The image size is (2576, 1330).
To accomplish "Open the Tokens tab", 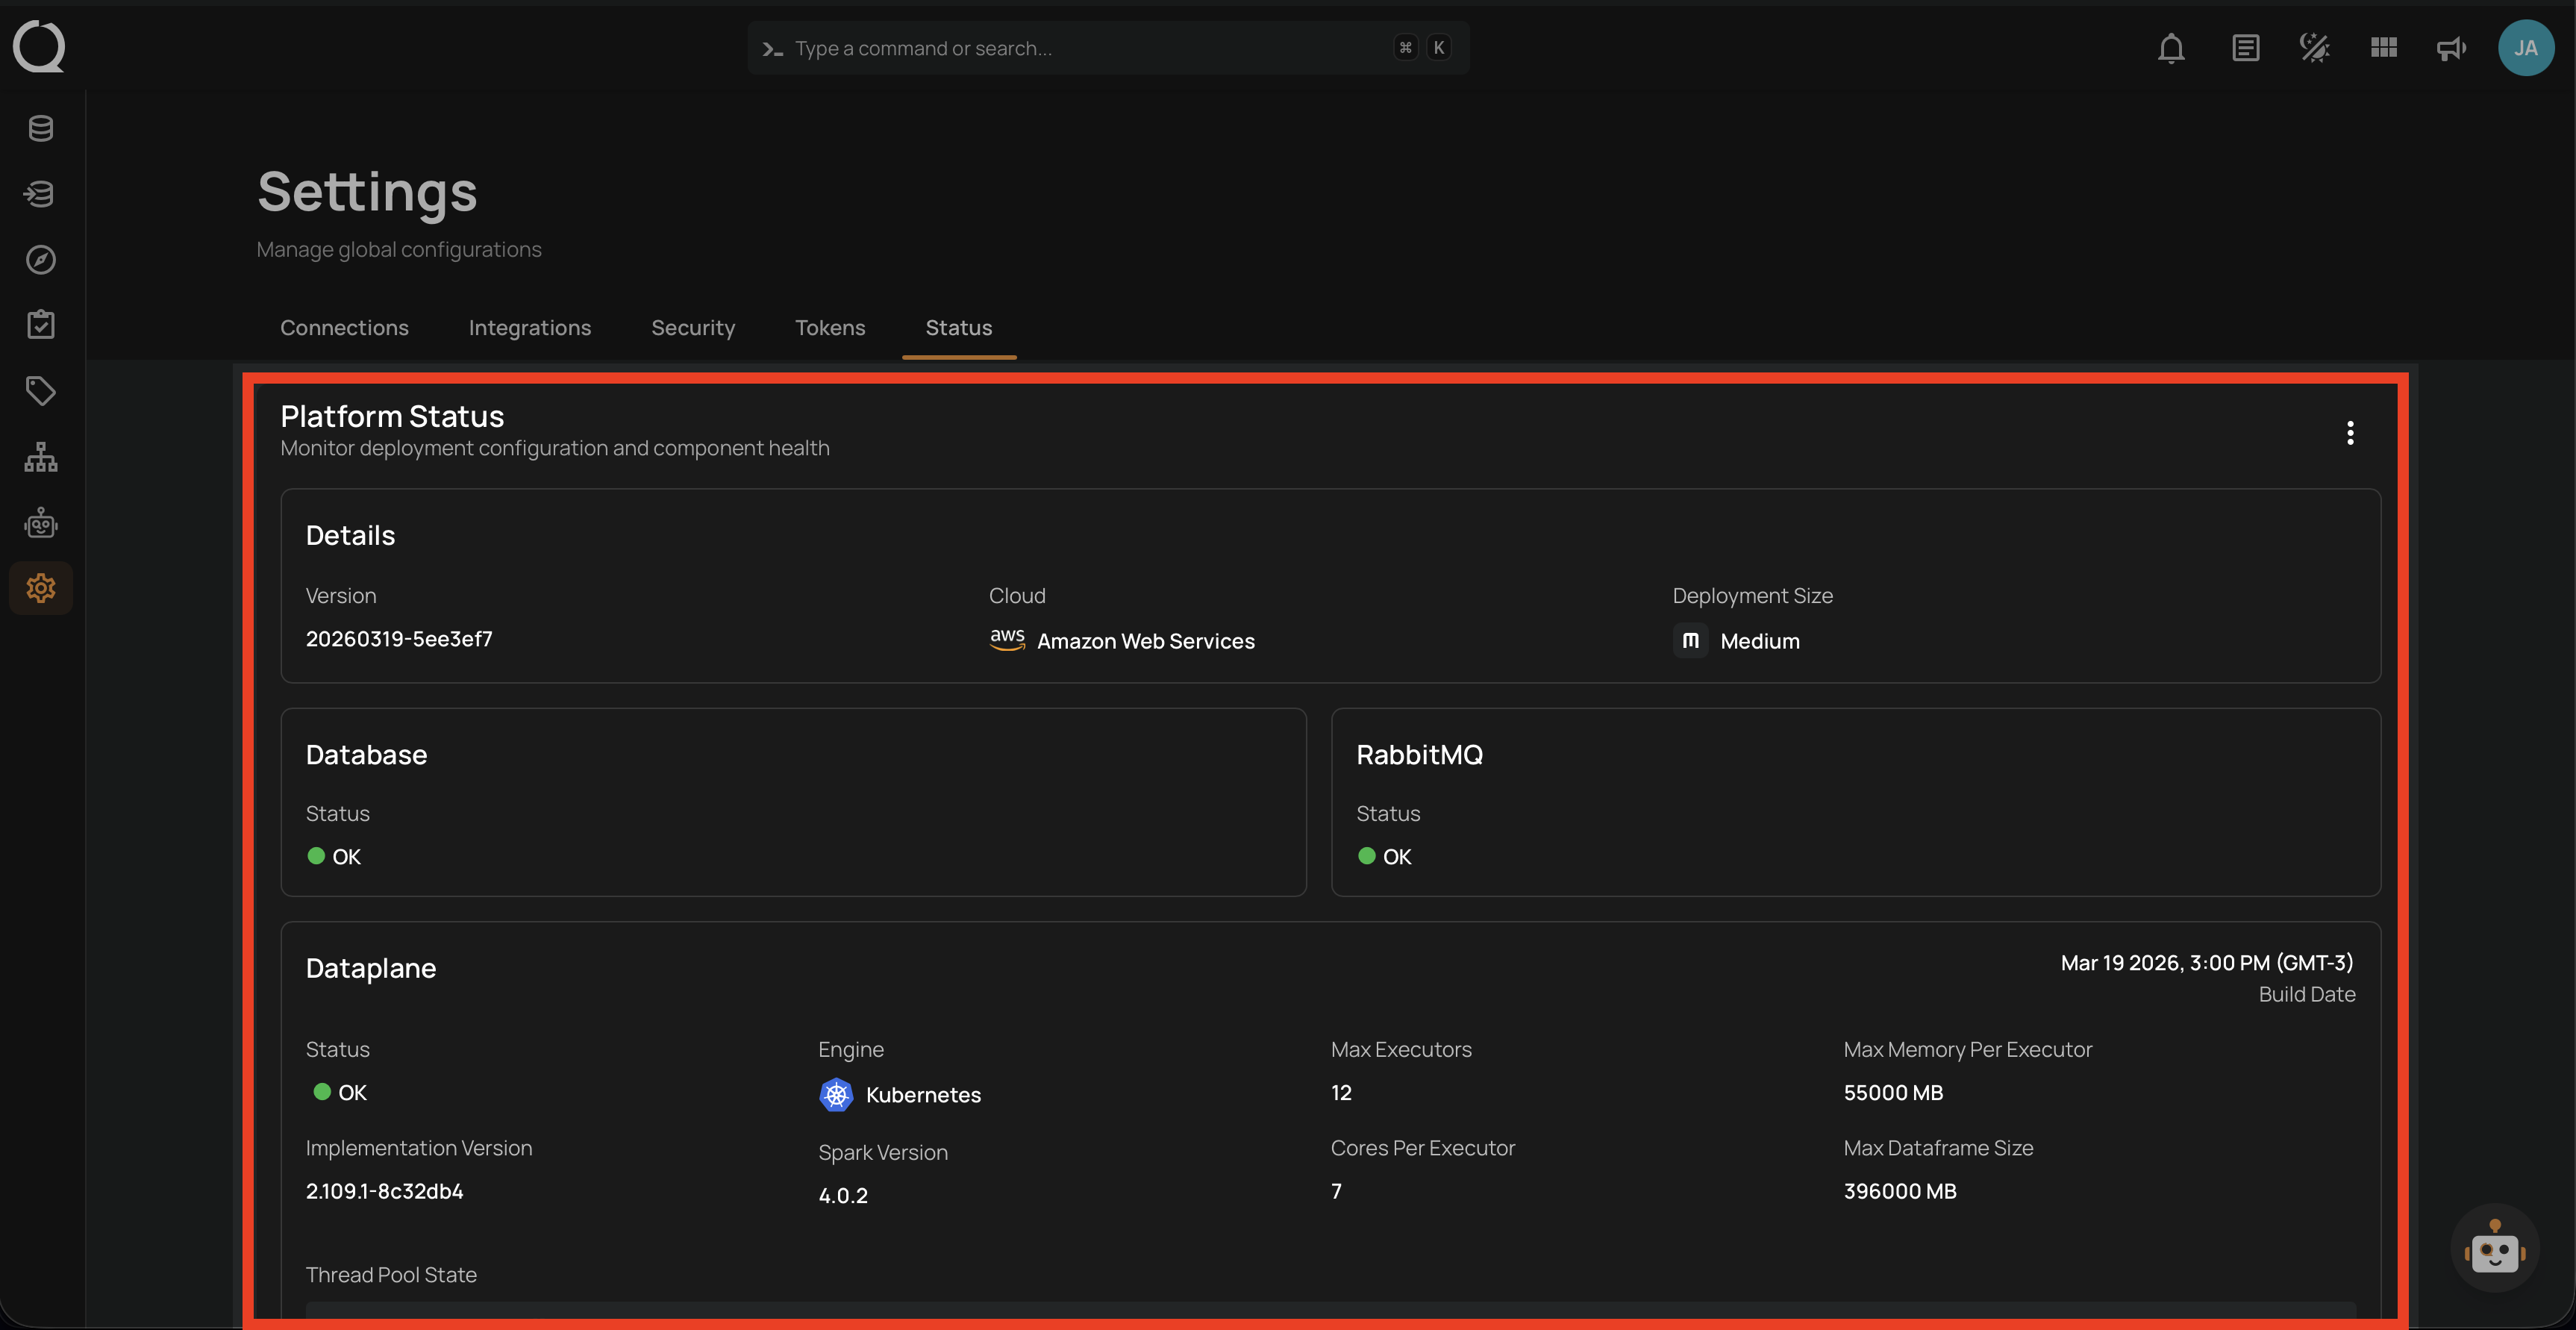I will coord(830,328).
